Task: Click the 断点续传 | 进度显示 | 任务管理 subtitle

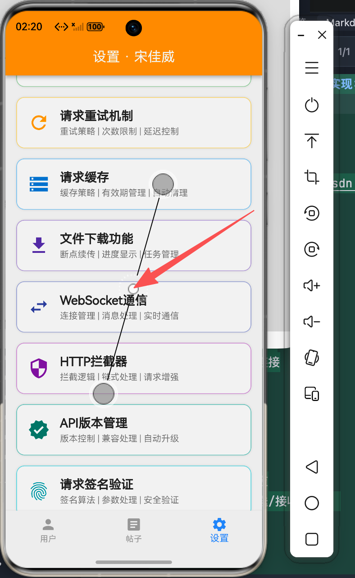Action: (119, 254)
